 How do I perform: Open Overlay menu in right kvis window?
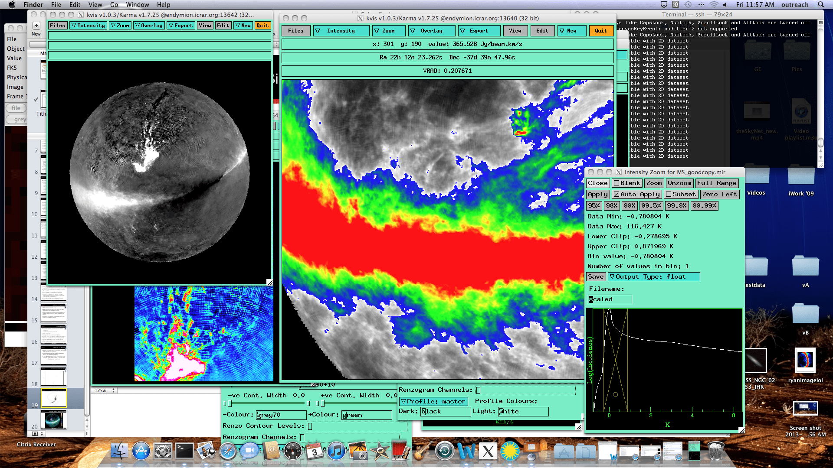coord(432,31)
